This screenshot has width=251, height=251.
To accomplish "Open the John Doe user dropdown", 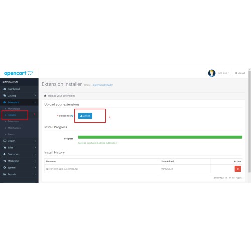I will click(223, 73).
